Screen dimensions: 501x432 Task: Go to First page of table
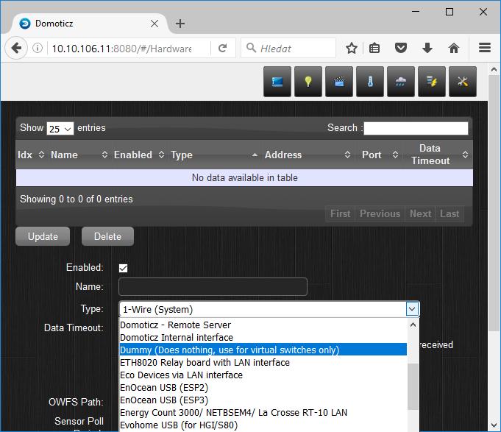tap(341, 213)
